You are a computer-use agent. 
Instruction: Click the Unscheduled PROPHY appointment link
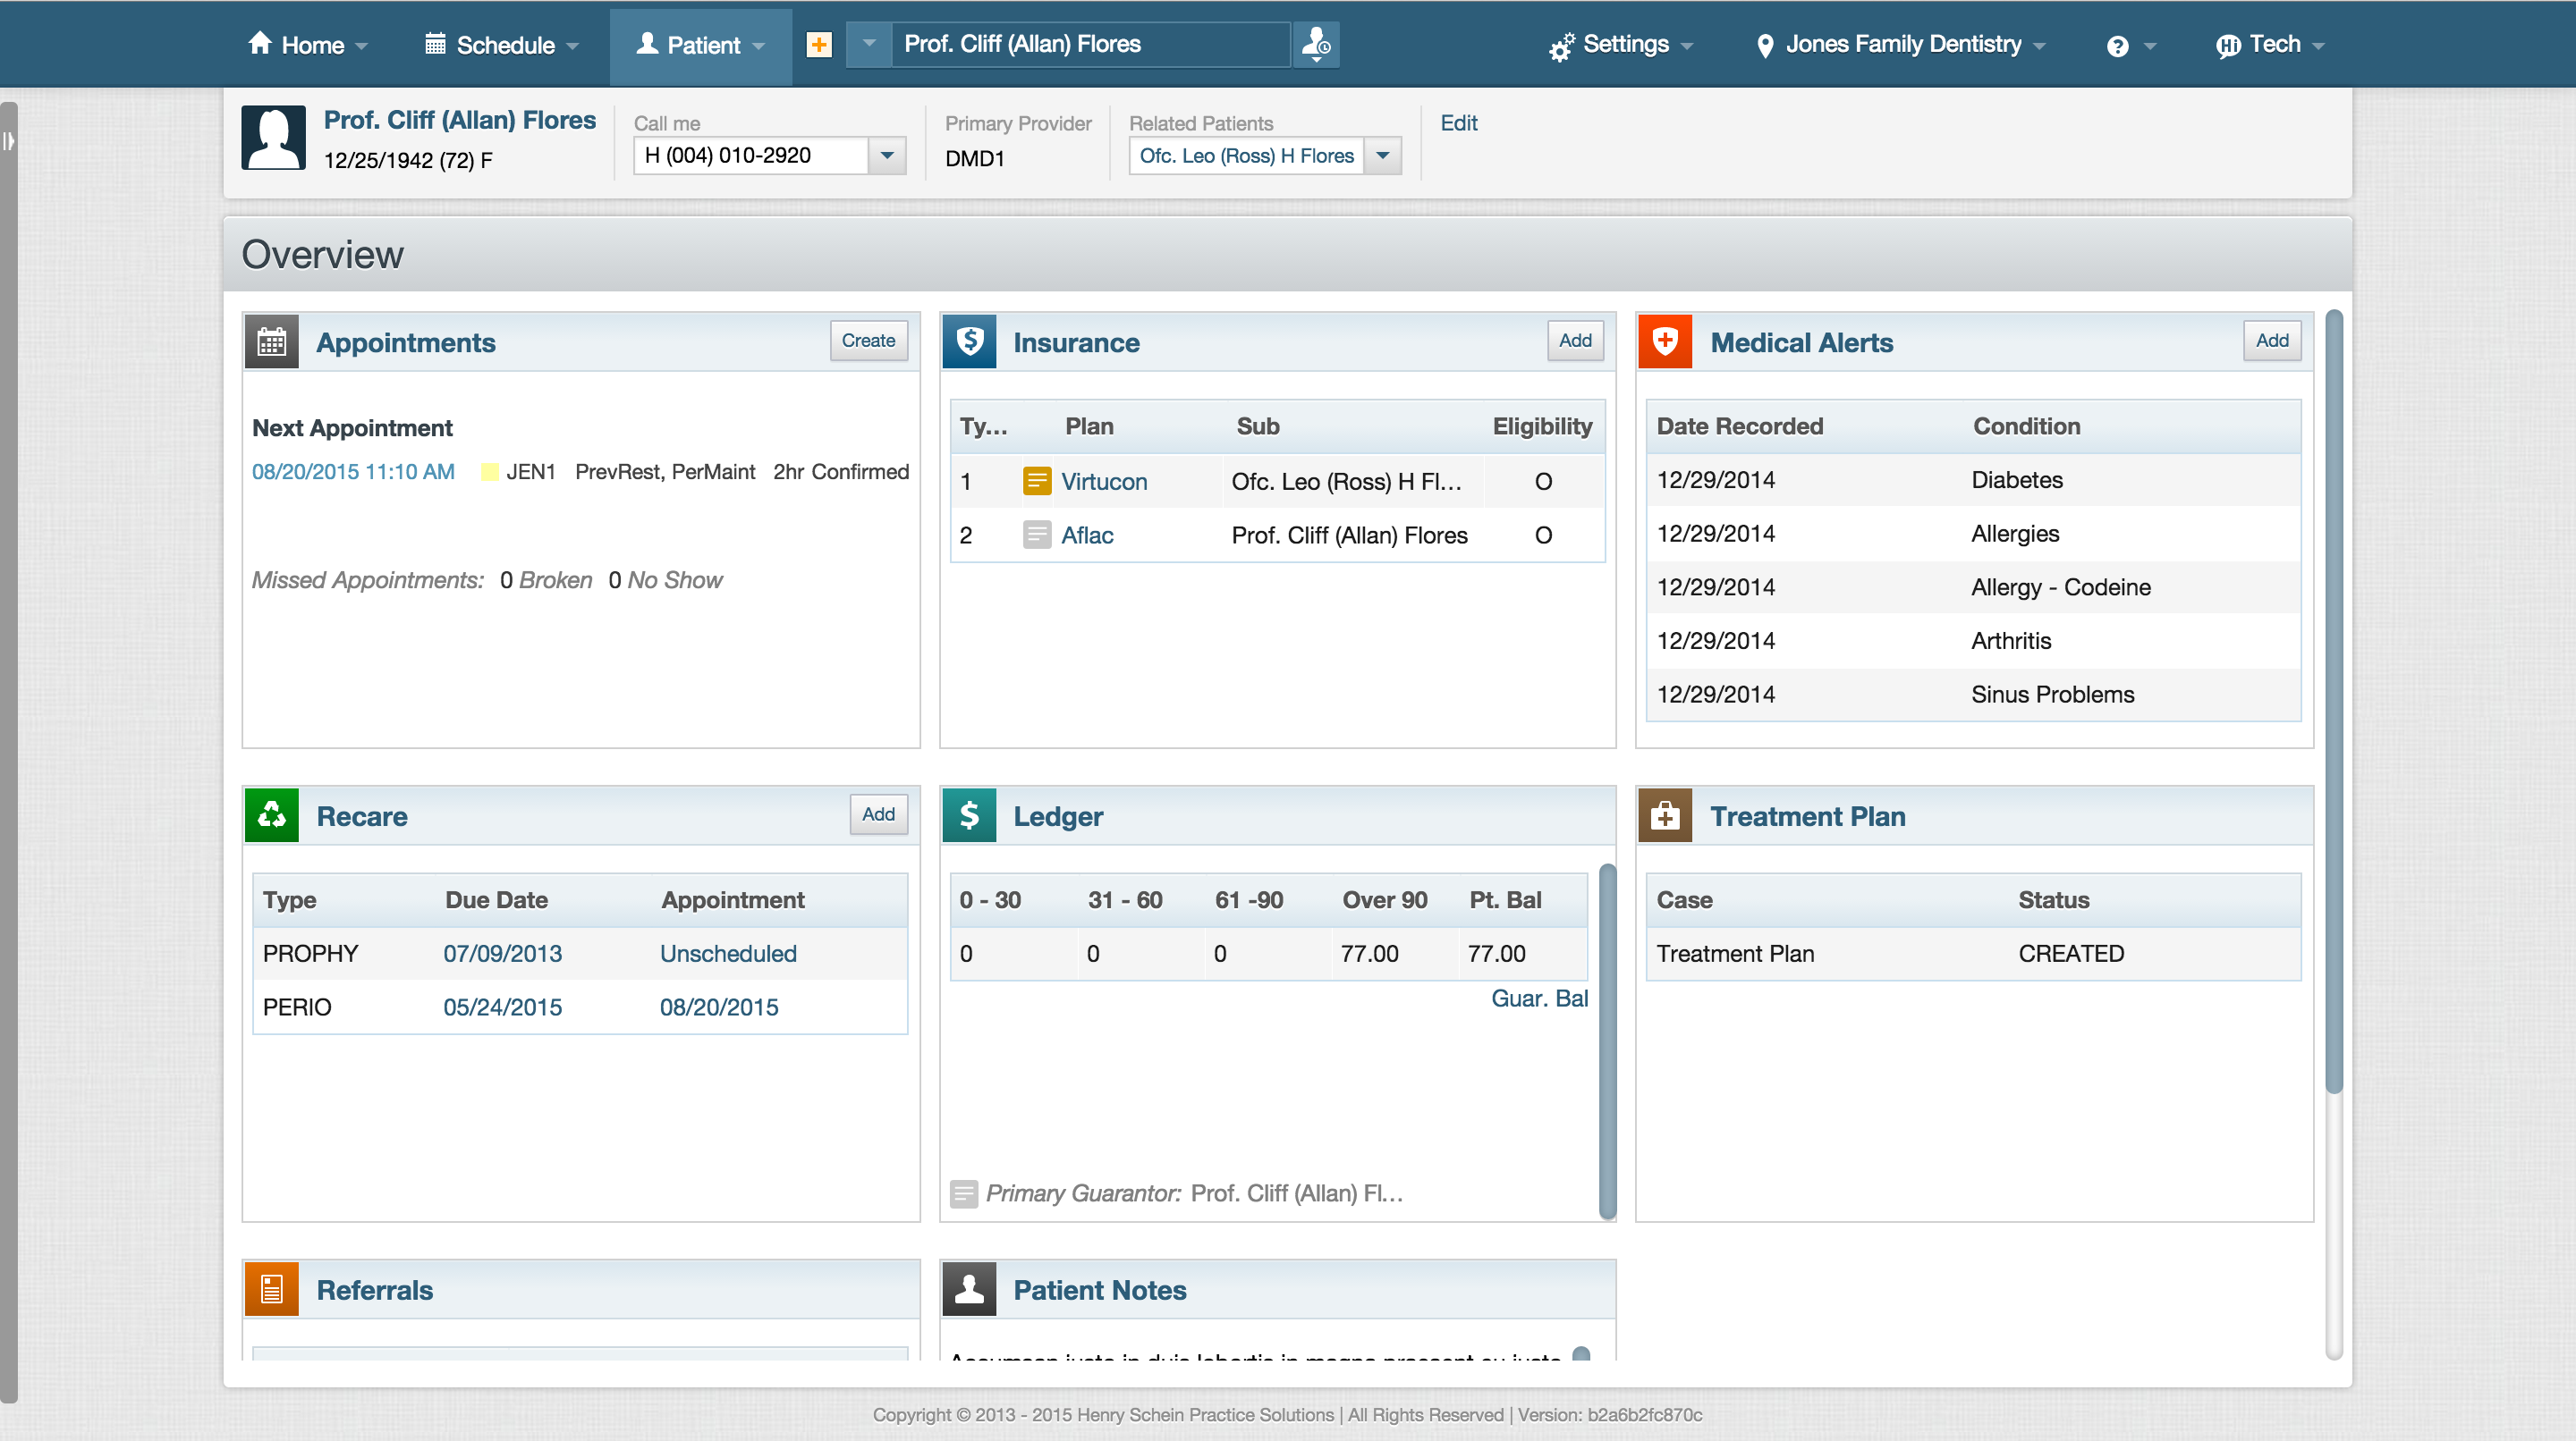(725, 953)
